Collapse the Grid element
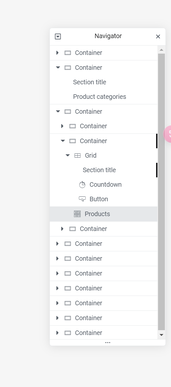The width and height of the screenshot is (171, 387). click(x=68, y=155)
